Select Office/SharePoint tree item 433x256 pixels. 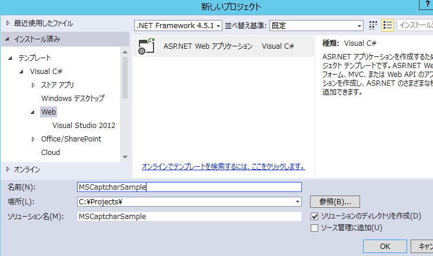tap(71, 139)
